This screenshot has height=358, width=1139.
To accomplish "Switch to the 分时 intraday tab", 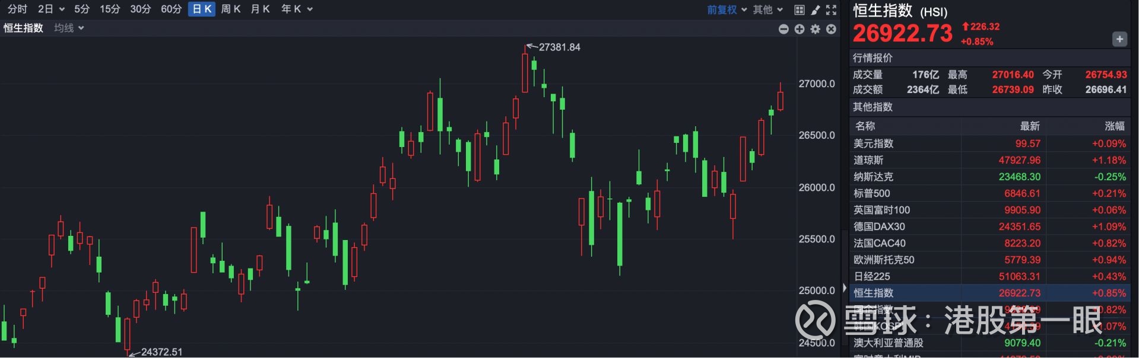I will click(17, 9).
